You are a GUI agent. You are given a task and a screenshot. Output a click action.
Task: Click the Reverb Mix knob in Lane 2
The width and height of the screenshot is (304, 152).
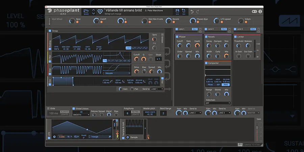pyautogui.click(x=226, y=56)
